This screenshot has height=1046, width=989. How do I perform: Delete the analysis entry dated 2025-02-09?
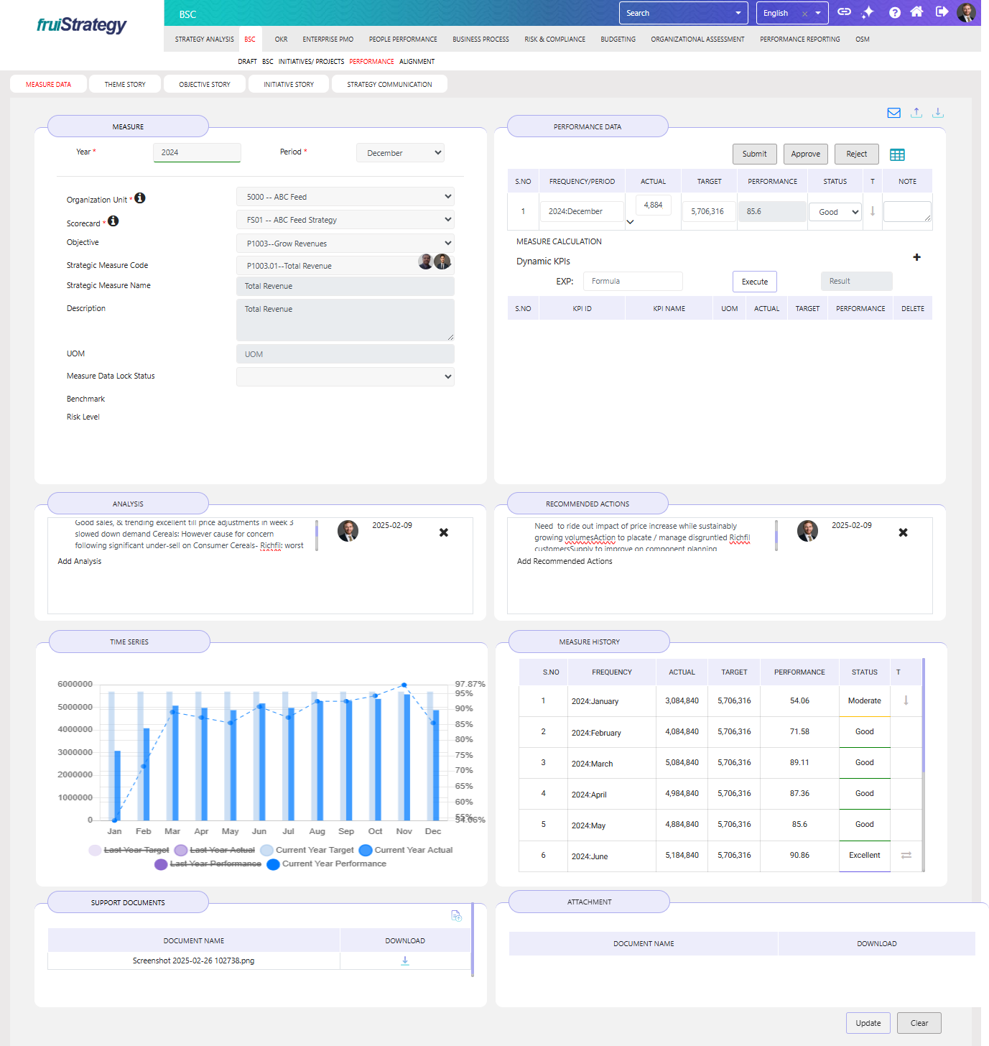click(443, 532)
